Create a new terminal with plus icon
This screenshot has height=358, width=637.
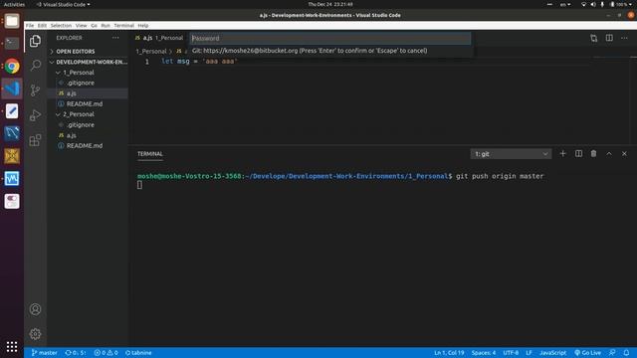(562, 154)
